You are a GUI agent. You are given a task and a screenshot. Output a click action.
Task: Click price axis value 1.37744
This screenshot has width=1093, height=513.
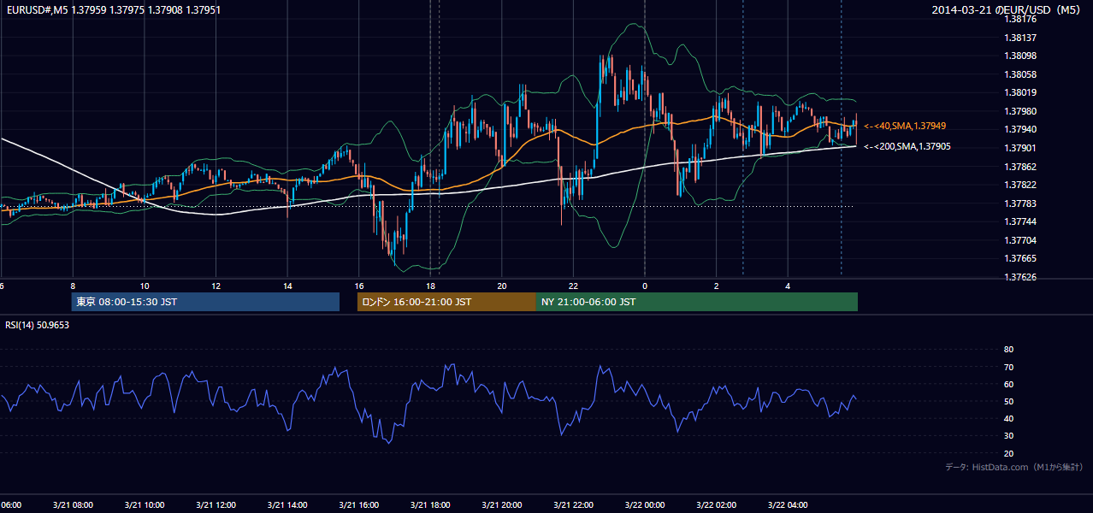(1019, 221)
